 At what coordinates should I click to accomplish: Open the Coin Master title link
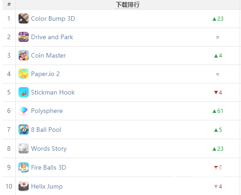[x=49, y=55]
